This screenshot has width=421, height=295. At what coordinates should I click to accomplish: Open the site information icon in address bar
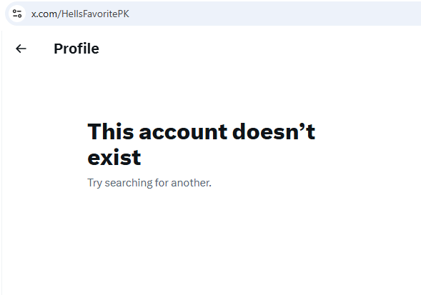tap(17, 14)
